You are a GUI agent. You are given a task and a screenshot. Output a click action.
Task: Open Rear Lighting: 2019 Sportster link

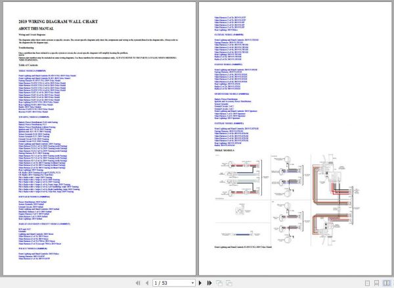[x=227, y=118]
